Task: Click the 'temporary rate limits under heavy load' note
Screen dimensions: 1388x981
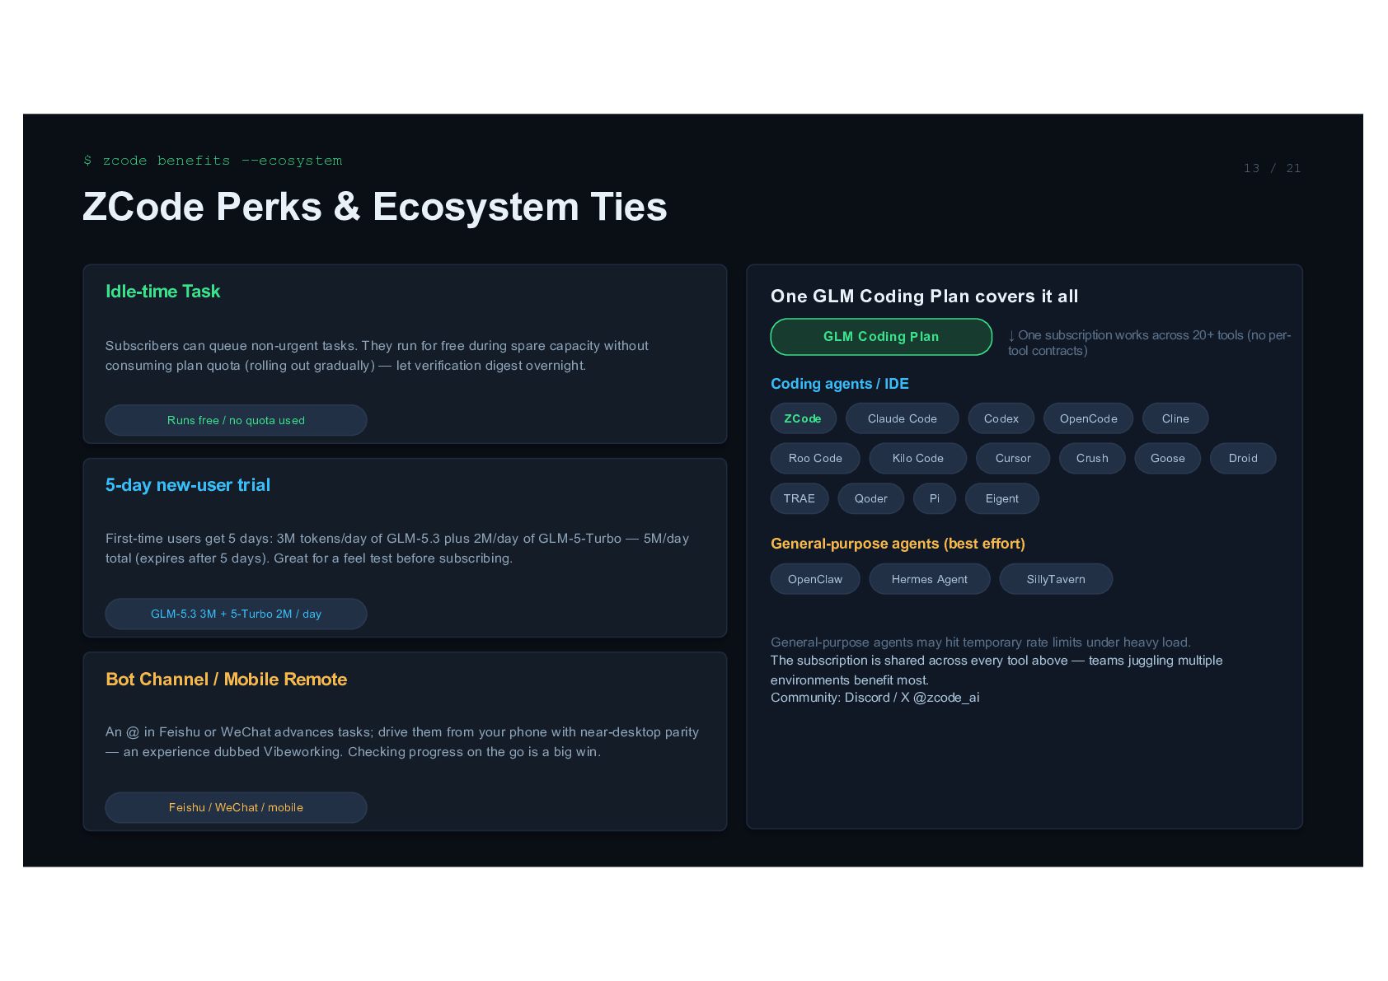Action: point(980,642)
